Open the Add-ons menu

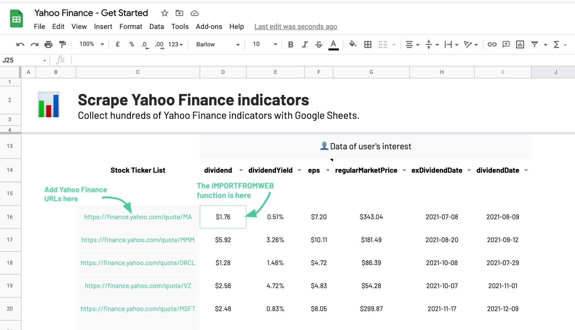(209, 26)
